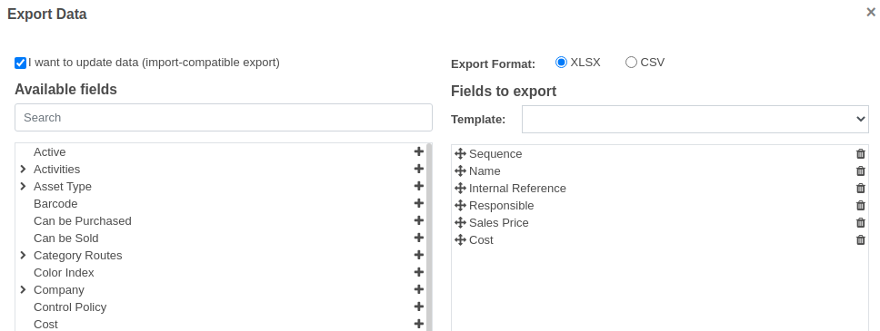Remove Sequence with its trash icon
The image size is (880, 331).
(x=860, y=153)
